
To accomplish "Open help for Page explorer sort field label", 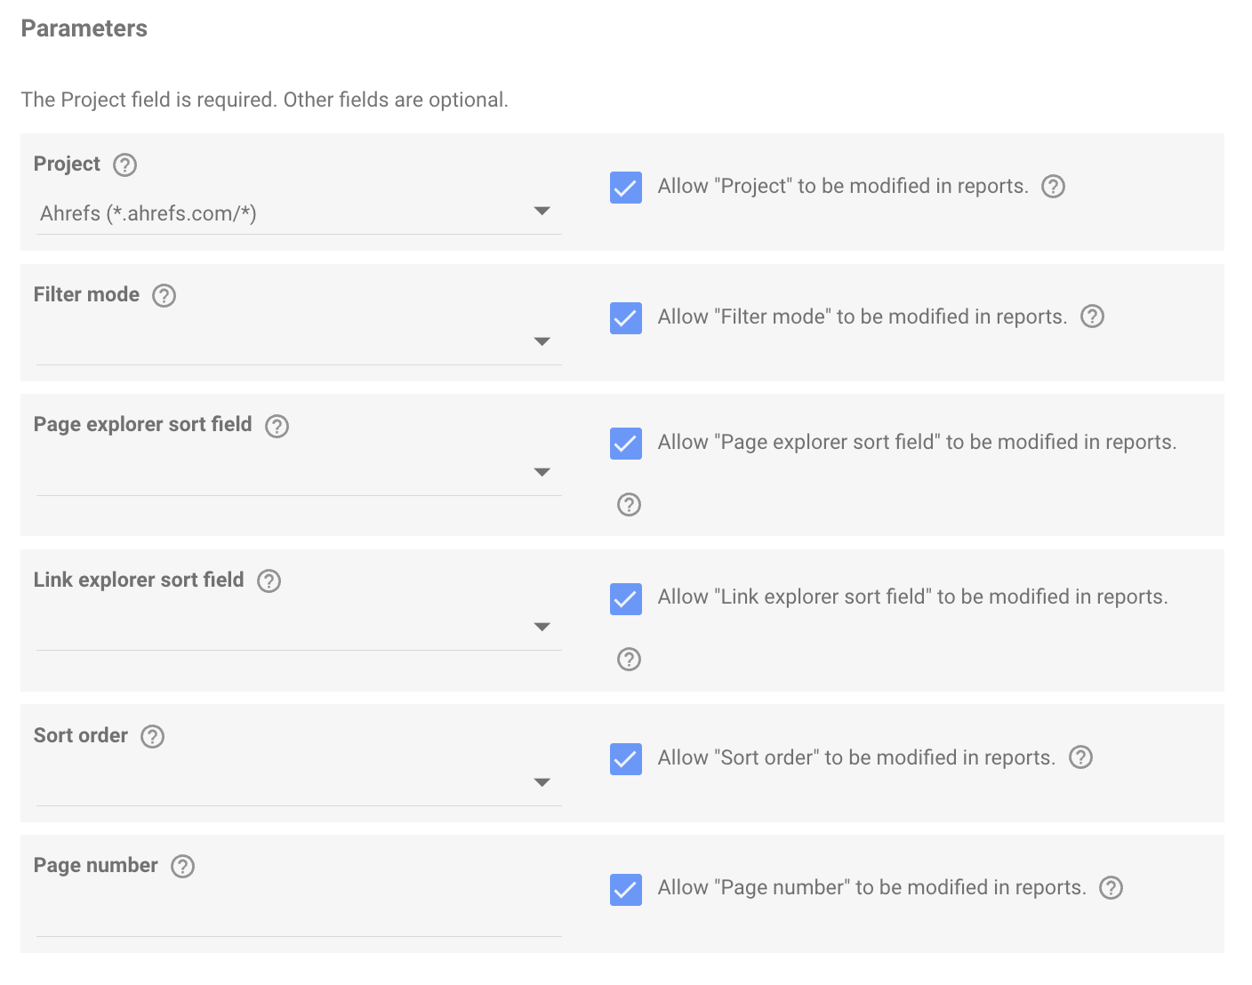I will click(277, 426).
